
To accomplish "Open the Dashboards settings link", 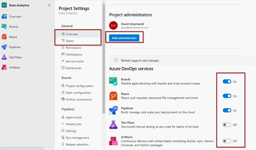I will (x=73, y=68).
